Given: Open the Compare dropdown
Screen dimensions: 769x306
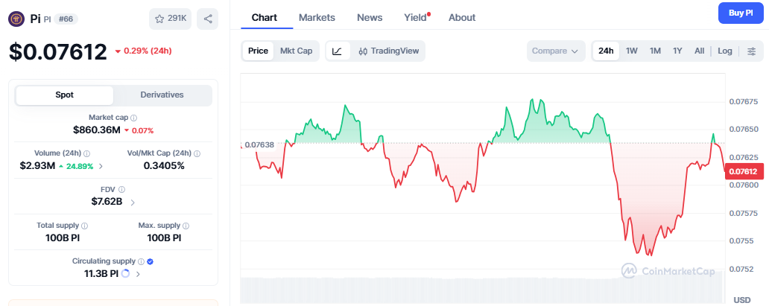Looking at the screenshot, I should [x=556, y=51].
